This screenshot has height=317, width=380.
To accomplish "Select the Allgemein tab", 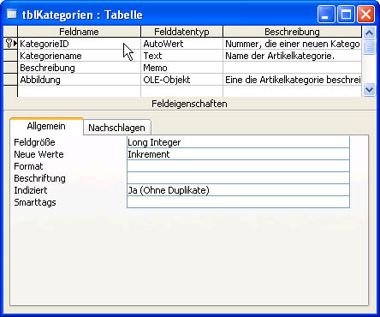I will (x=46, y=126).
